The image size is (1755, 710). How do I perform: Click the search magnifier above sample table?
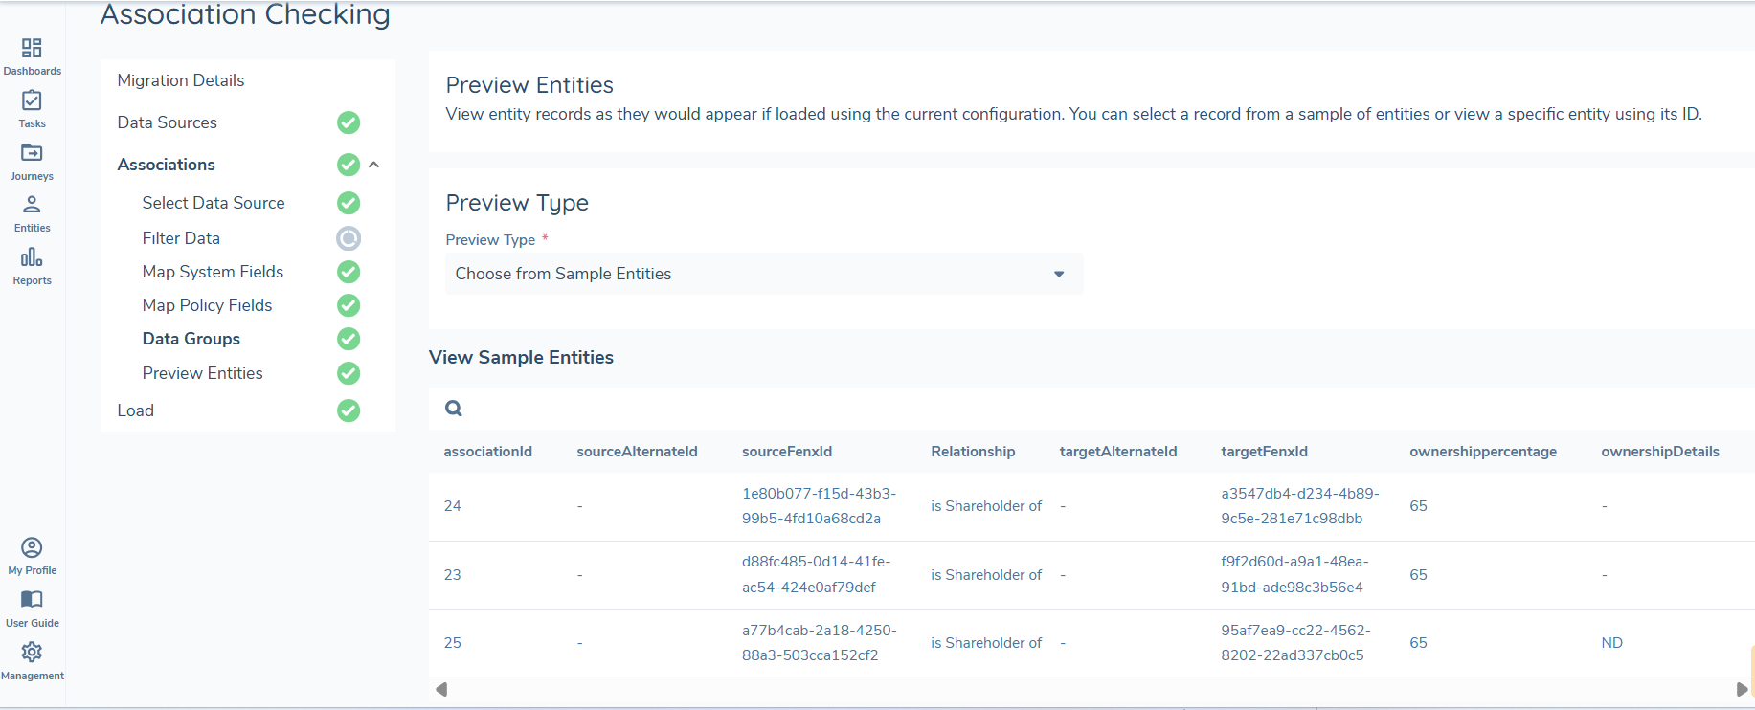point(454,409)
